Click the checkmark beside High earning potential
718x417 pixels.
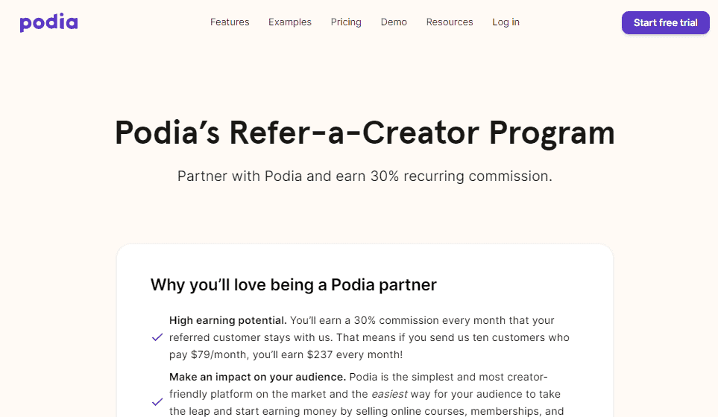pos(157,337)
